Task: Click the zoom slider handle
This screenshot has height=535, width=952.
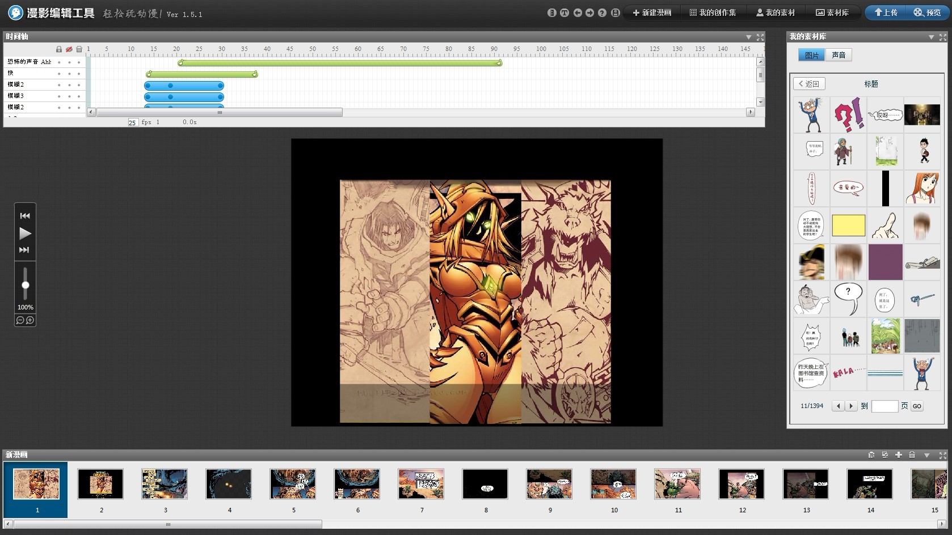Action: (x=25, y=285)
